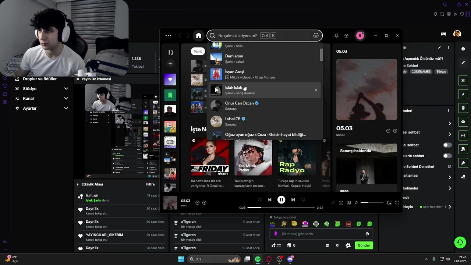The height and width of the screenshot is (265, 471).
Task: Remove Islak Islak from recent searches
Action: [316, 90]
